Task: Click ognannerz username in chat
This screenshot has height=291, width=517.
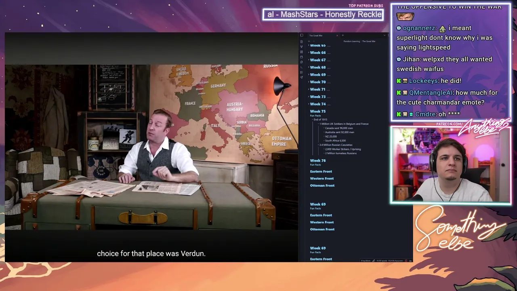Action: [419, 28]
